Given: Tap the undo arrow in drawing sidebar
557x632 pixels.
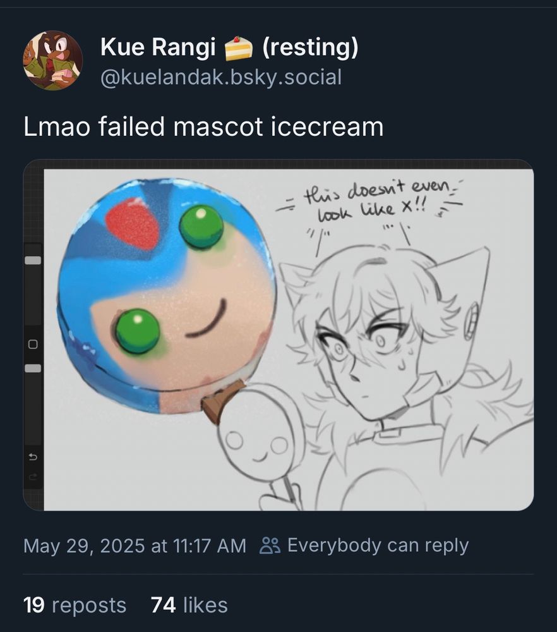Looking at the screenshot, I should pos(33,457).
